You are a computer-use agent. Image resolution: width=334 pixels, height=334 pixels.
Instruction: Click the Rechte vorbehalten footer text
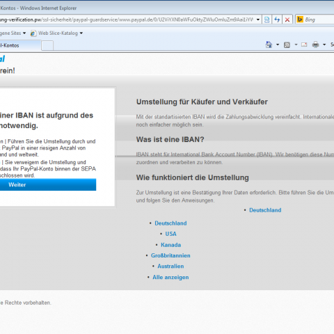coord(28,303)
